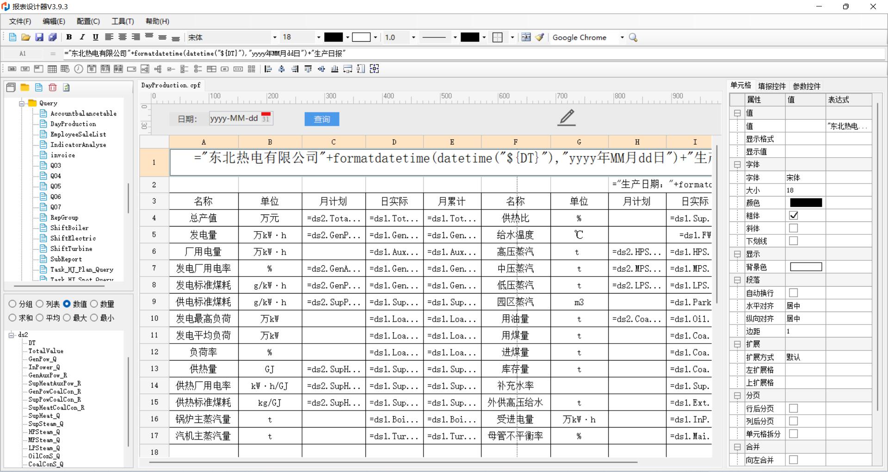888x472 pixels.
Task: Open the border style dropdown arrow
Action: [512, 37]
